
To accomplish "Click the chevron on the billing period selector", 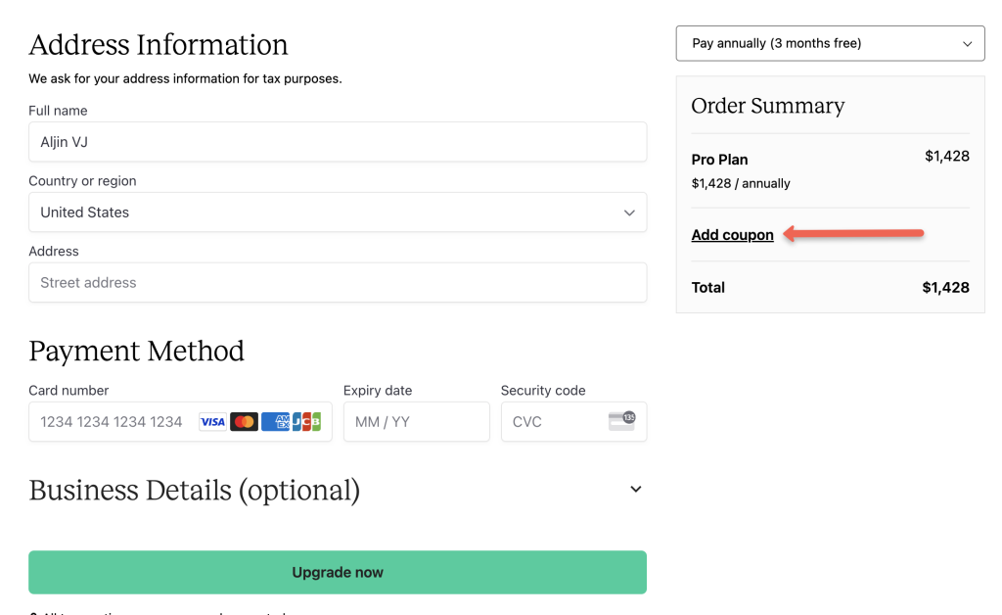I will 967,43.
